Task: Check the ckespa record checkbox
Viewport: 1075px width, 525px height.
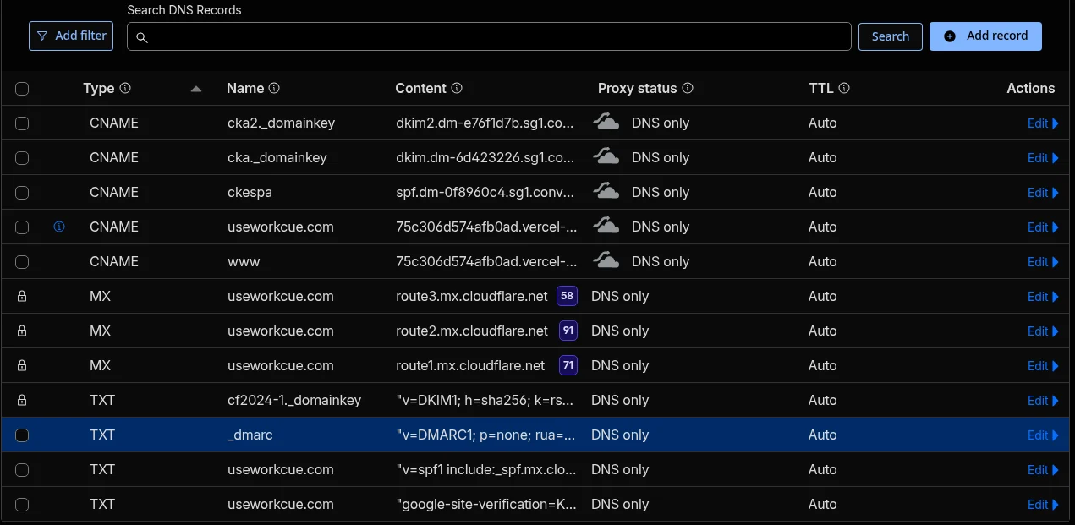Action: (22, 193)
